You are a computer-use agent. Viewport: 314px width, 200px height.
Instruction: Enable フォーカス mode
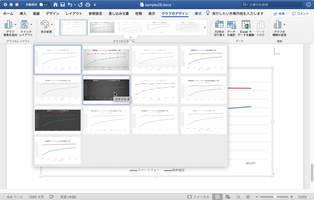[198, 197]
